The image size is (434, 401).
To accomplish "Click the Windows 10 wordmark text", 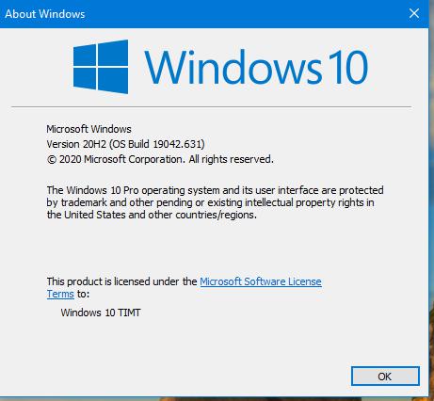I will click(x=256, y=67).
